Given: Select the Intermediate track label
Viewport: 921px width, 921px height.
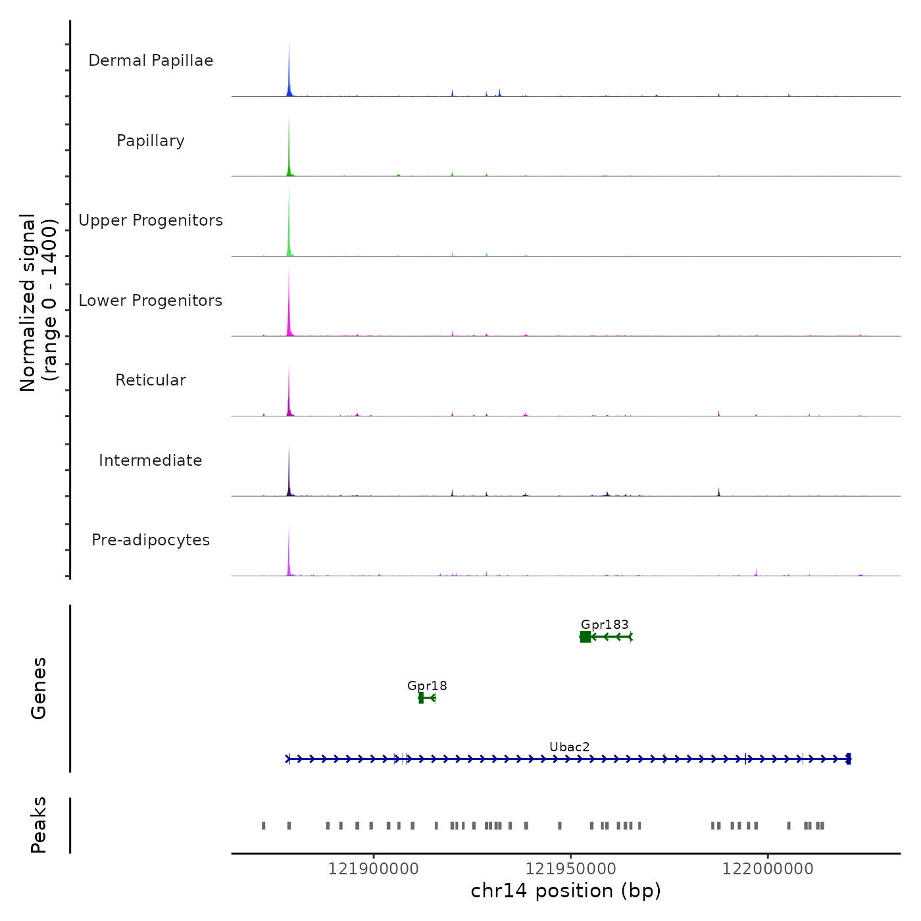Looking at the screenshot, I should (151, 460).
